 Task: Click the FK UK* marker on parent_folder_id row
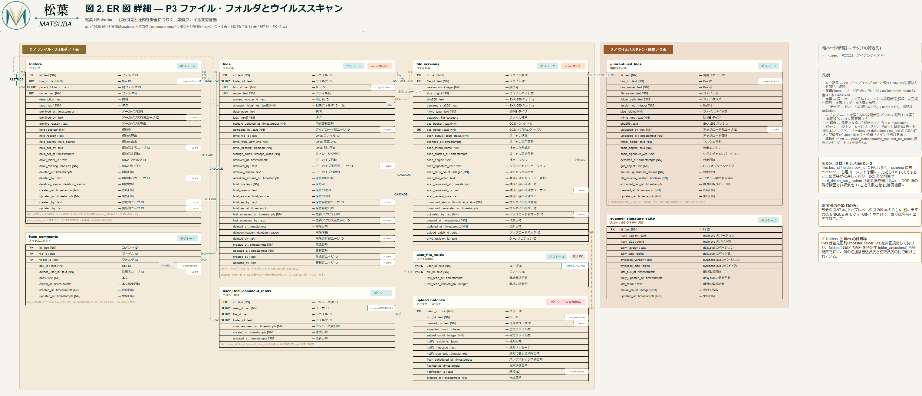[31, 87]
